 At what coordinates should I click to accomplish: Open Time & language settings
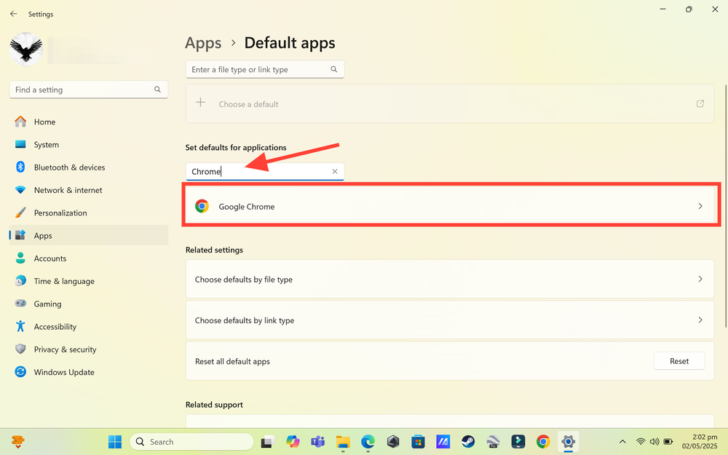point(89,281)
